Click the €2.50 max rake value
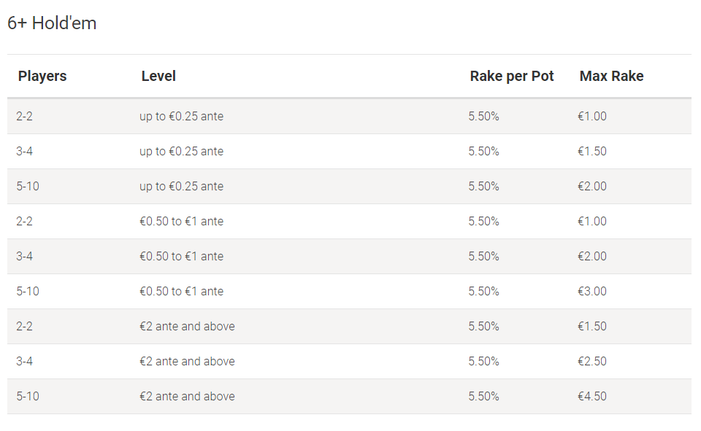Screen dimensions: 701x431 coord(592,361)
